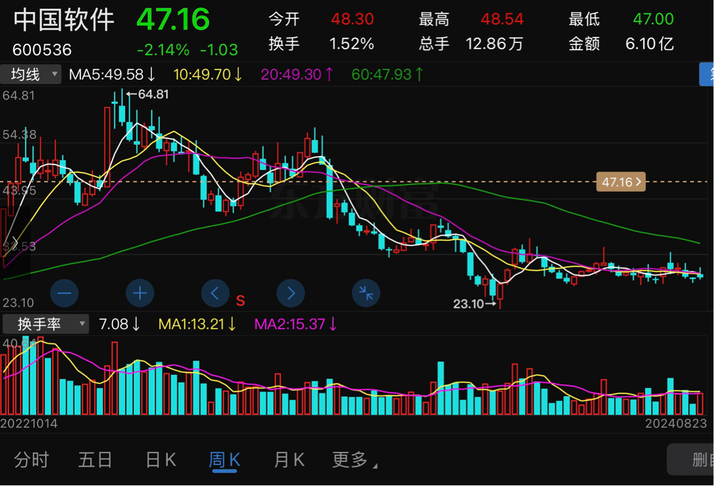The image size is (714, 486).
Task: Click the blue button at top right edge
Action: click(x=706, y=74)
